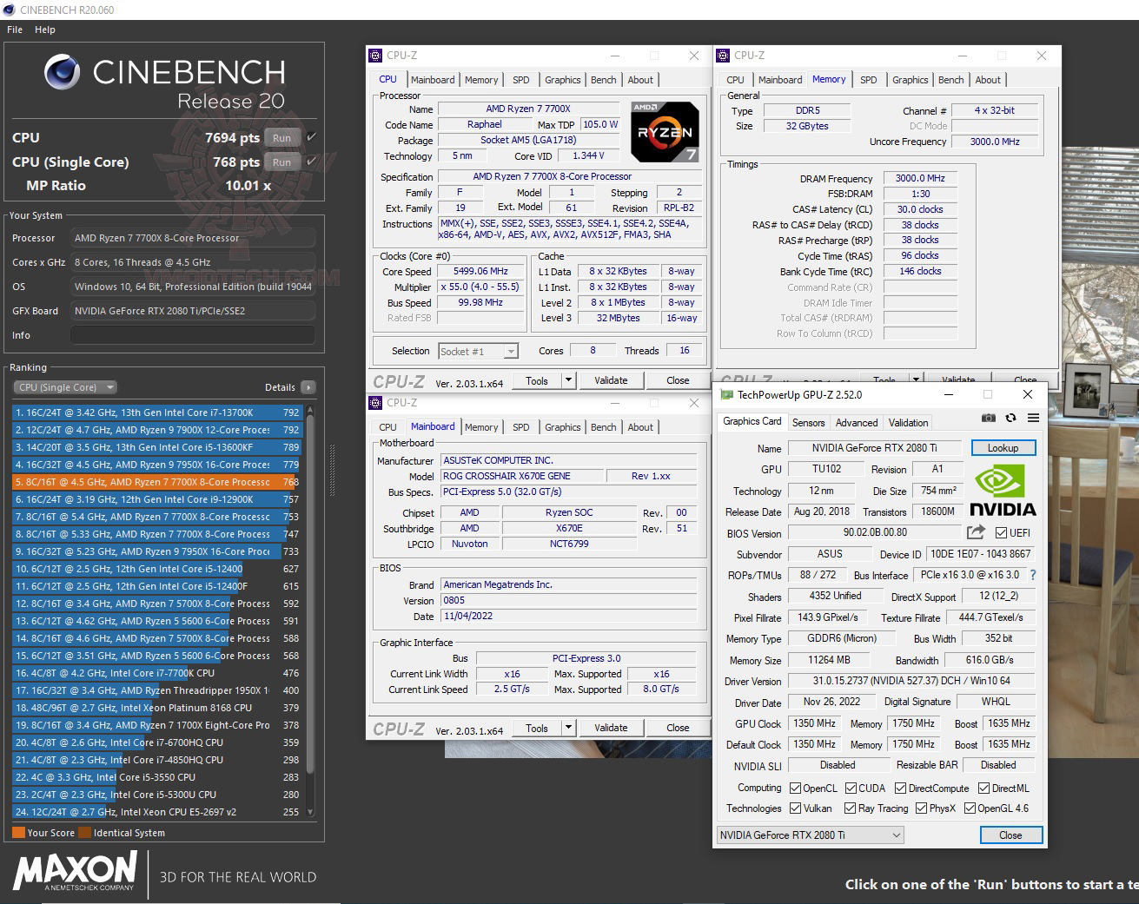Click Validate in CPU-Z Mainboard window
The height and width of the screenshot is (904, 1139).
pos(611,728)
